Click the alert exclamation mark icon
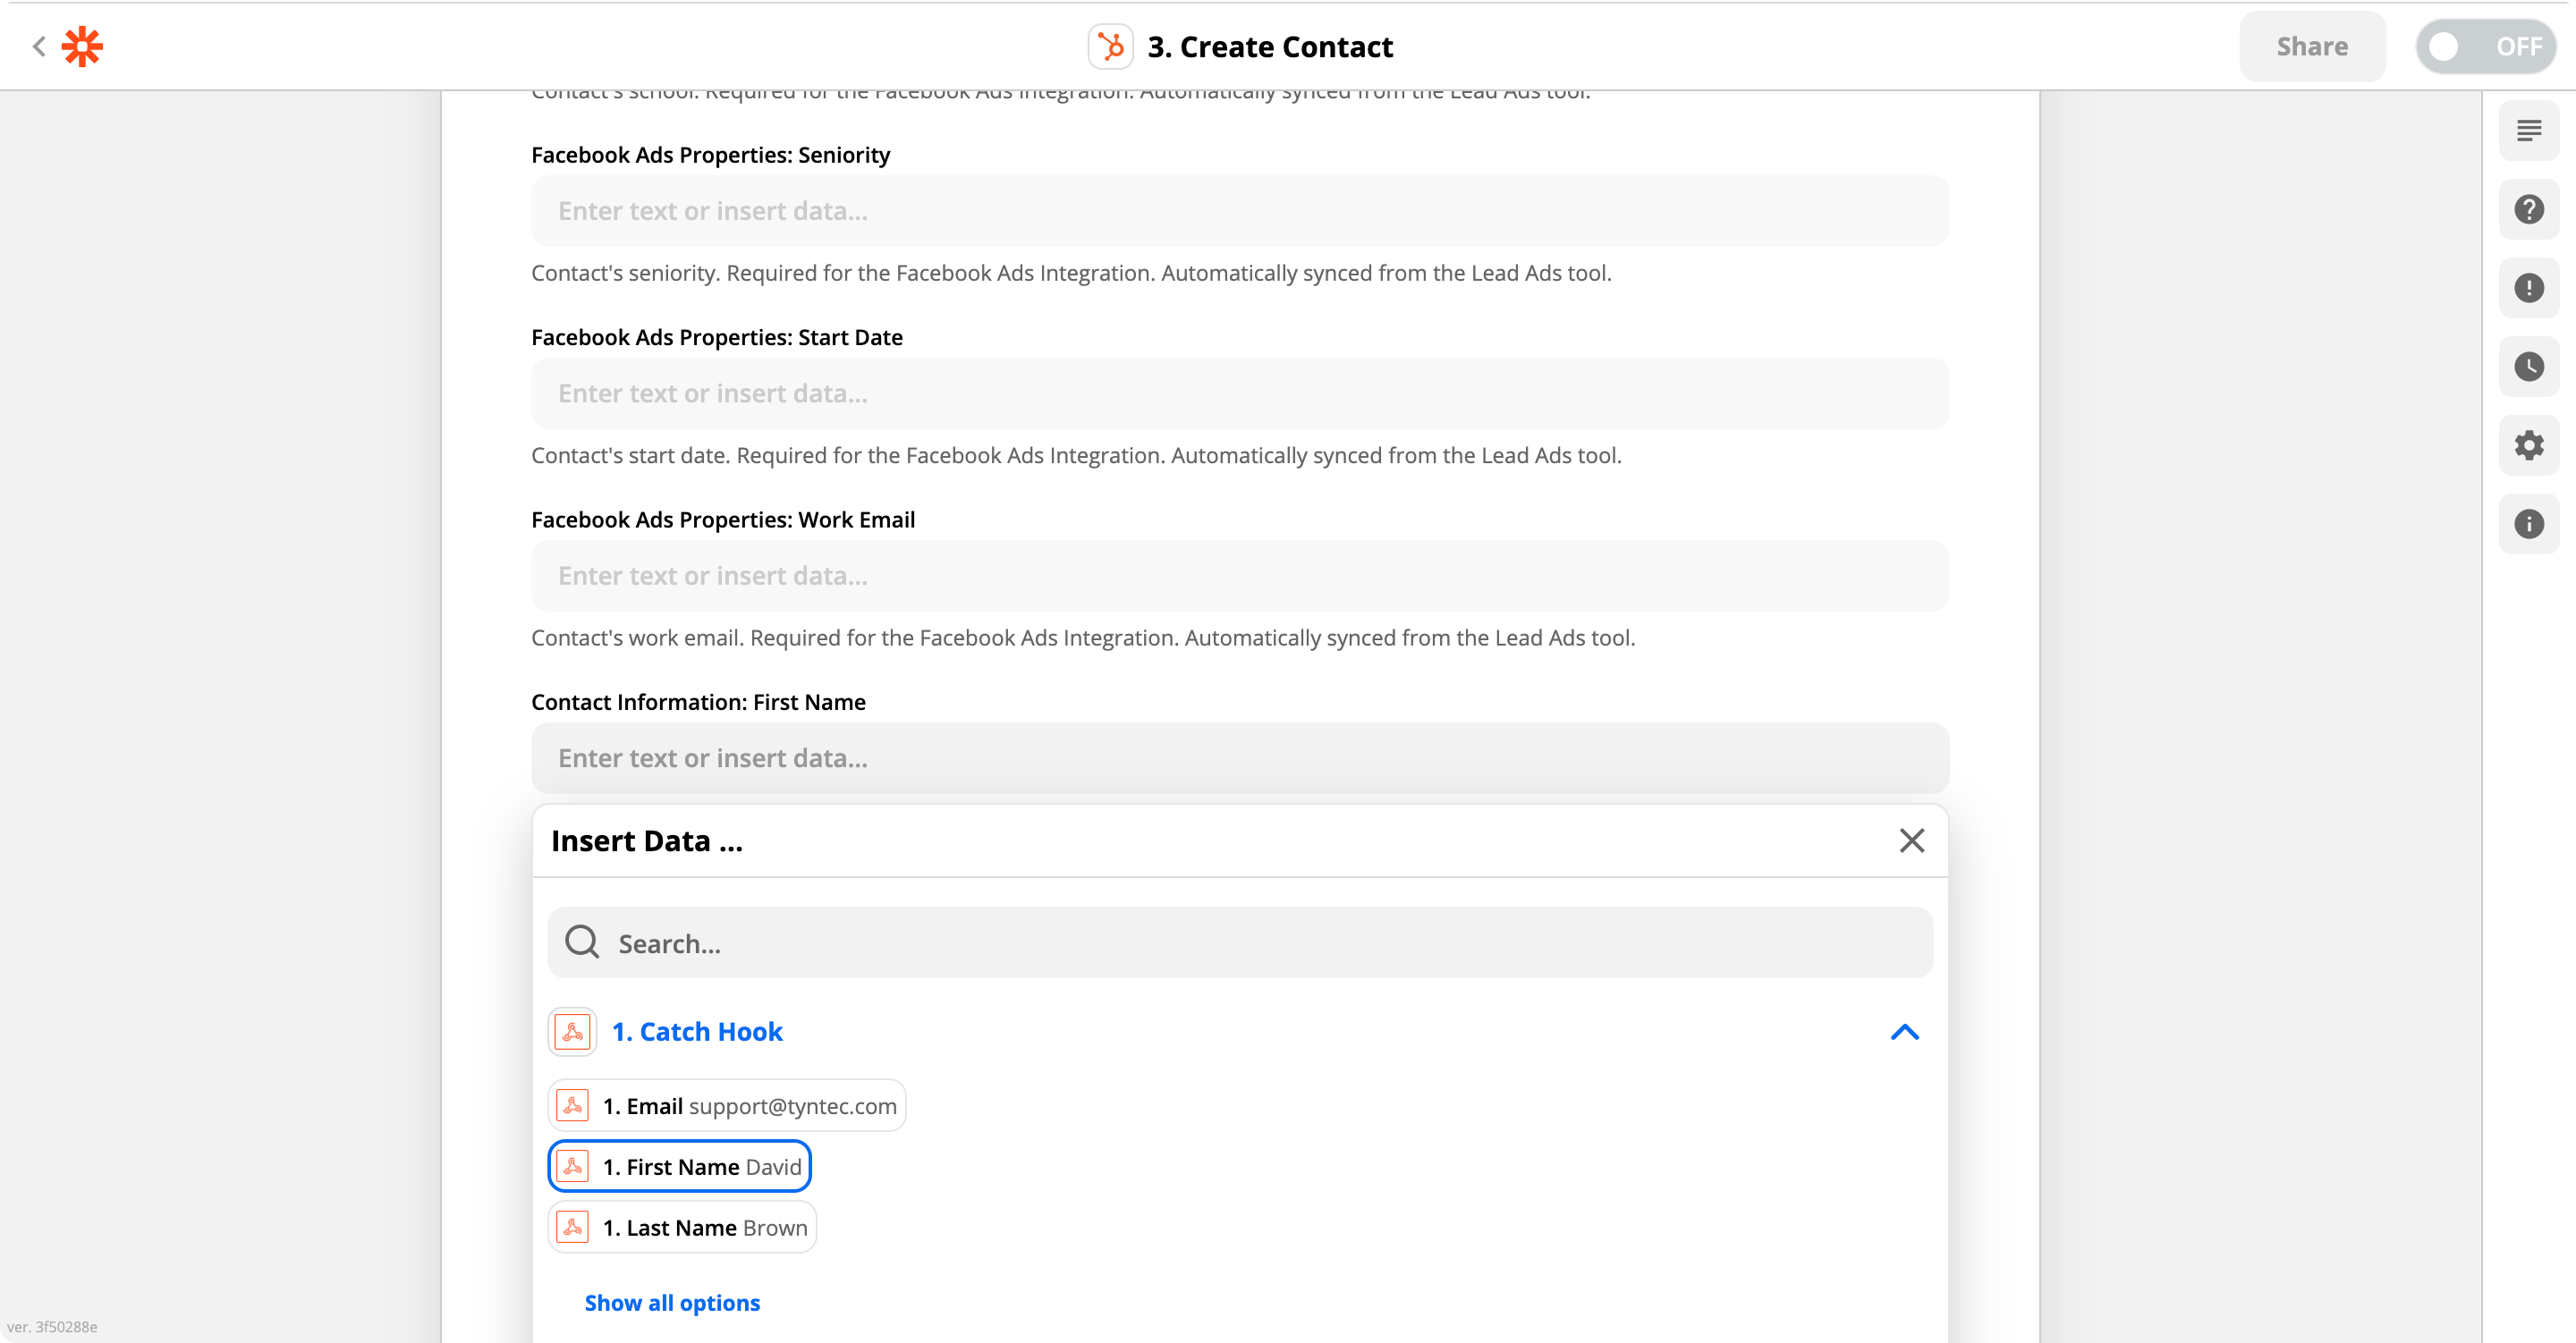 click(x=2529, y=286)
